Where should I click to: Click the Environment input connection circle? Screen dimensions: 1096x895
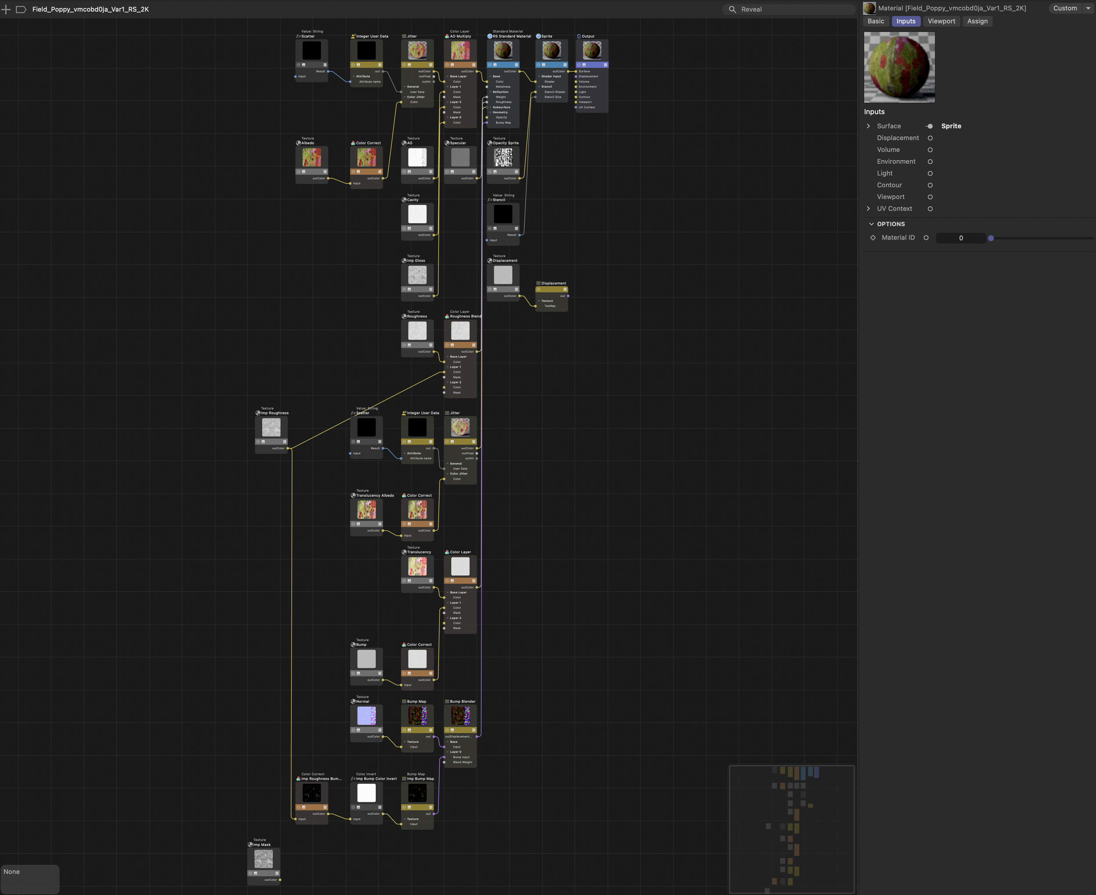pos(930,162)
